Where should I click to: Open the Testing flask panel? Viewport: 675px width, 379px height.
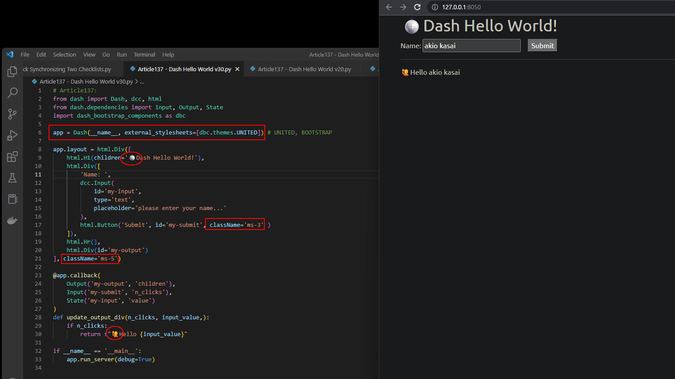click(x=12, y=178)
